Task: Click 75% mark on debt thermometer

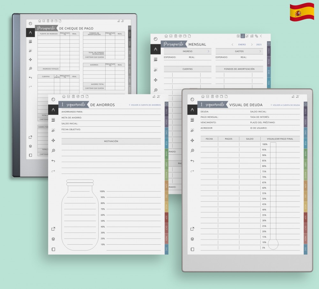Action: [264, 171]
